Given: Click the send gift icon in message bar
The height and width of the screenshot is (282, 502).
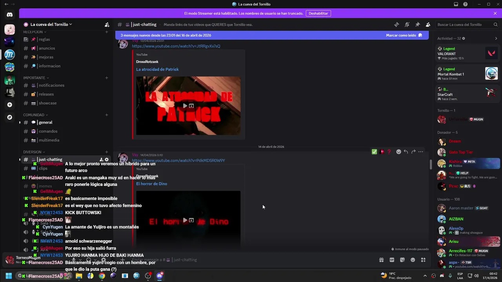Looking at the screenshot, I should [381, 260].
